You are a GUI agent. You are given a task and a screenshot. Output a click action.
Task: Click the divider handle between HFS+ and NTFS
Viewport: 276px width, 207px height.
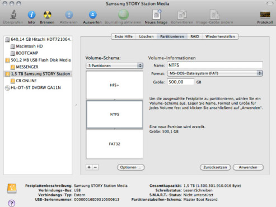(114, 100)
